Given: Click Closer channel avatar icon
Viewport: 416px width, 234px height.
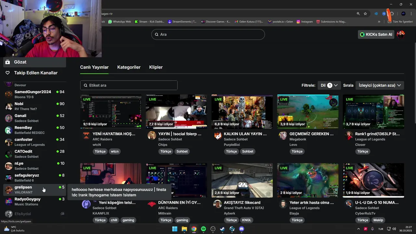Looking at the screenshot, I should (x=349, y=136).
